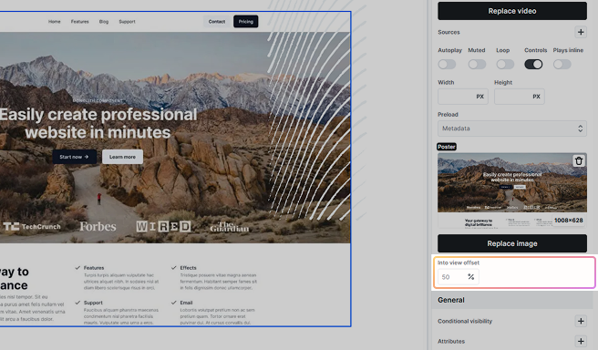Collapse the General section header
The width and height of the screenshot is (598, 350).
tap(512, 300)
